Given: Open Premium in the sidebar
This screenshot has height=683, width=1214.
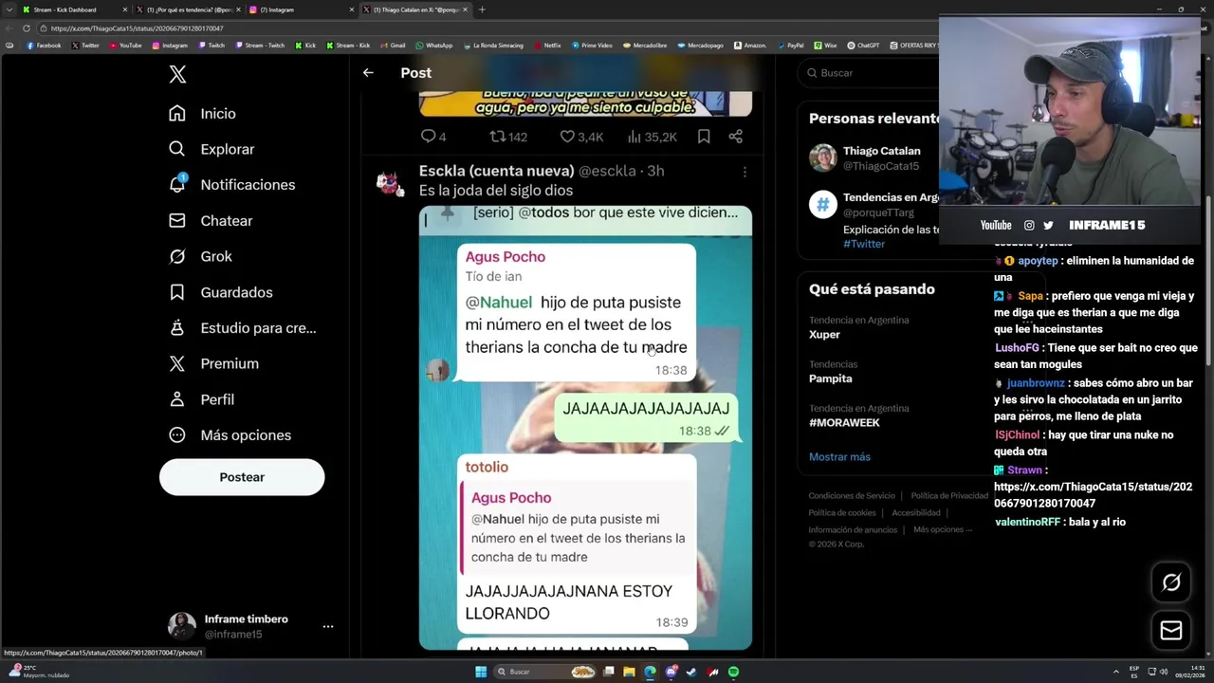Looking at the screenshot, I should (213, 364).
